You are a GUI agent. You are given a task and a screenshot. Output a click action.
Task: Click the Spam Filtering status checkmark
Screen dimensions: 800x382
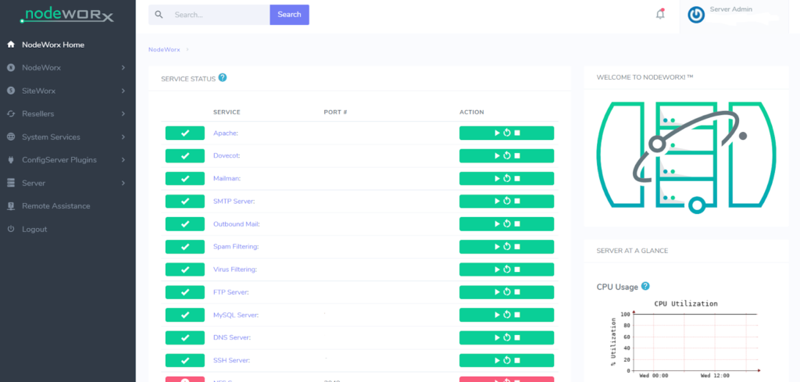[184, 246]
